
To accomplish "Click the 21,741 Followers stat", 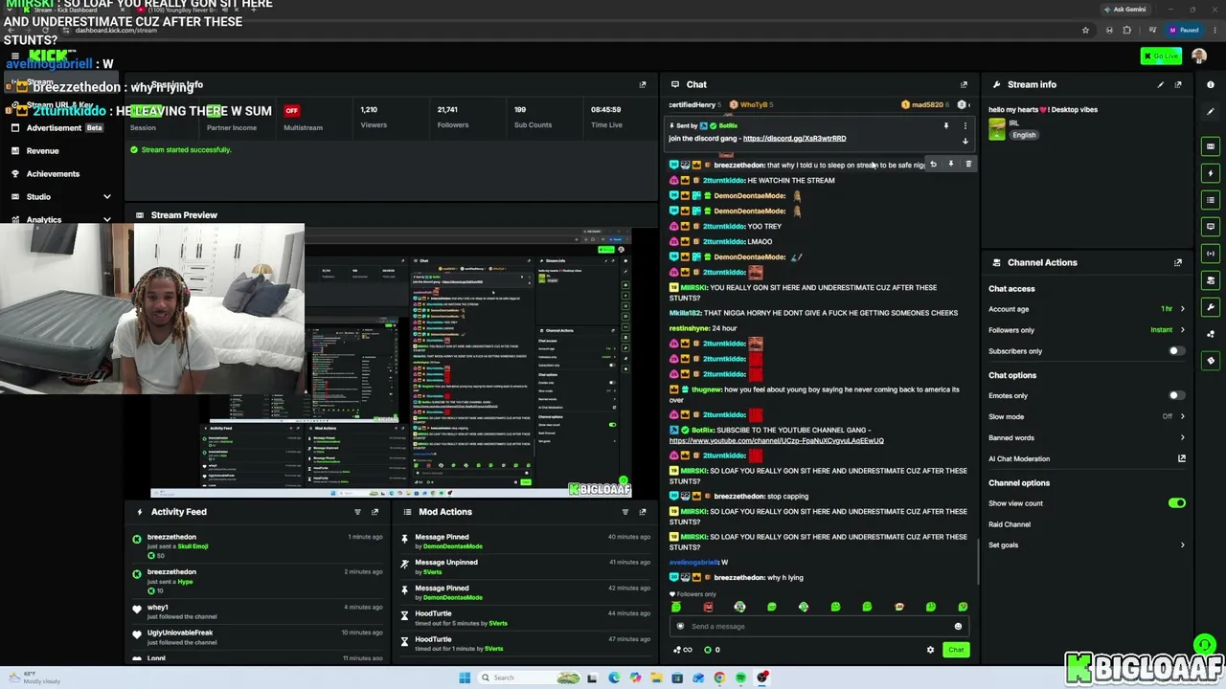I will tap(453, 117).
